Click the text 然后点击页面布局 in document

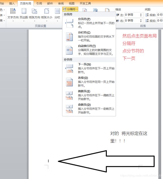pyautogui.click(x=139, y=36)
